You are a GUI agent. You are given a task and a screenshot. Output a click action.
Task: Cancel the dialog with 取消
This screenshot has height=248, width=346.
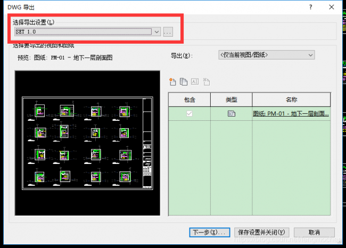[x=314, y=233]
